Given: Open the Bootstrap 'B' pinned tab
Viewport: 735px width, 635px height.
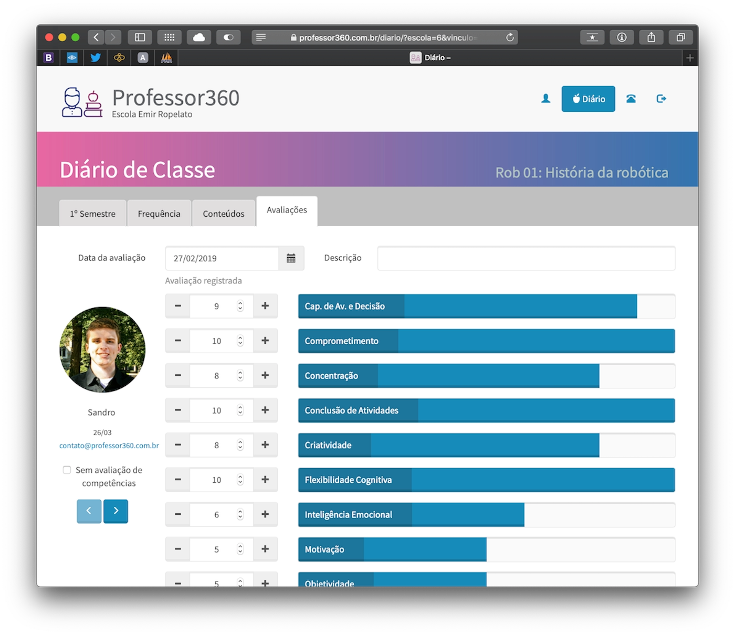Looking at the screenshot, I should click(x=48, y=58).
